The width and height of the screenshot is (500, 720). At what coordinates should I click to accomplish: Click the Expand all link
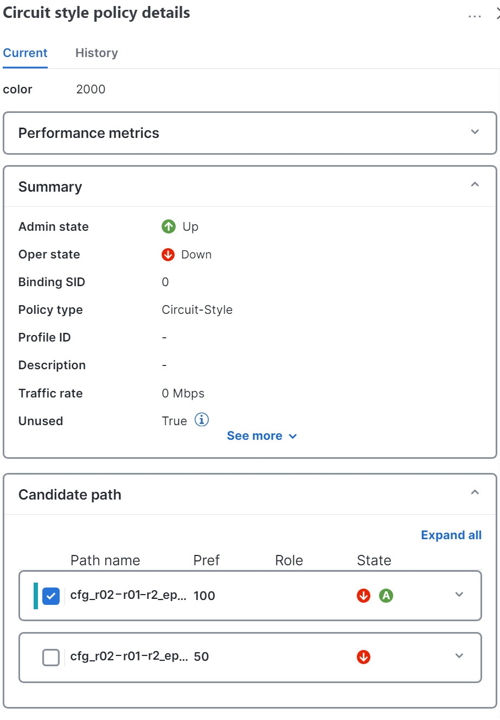click(x=451, y=535)
